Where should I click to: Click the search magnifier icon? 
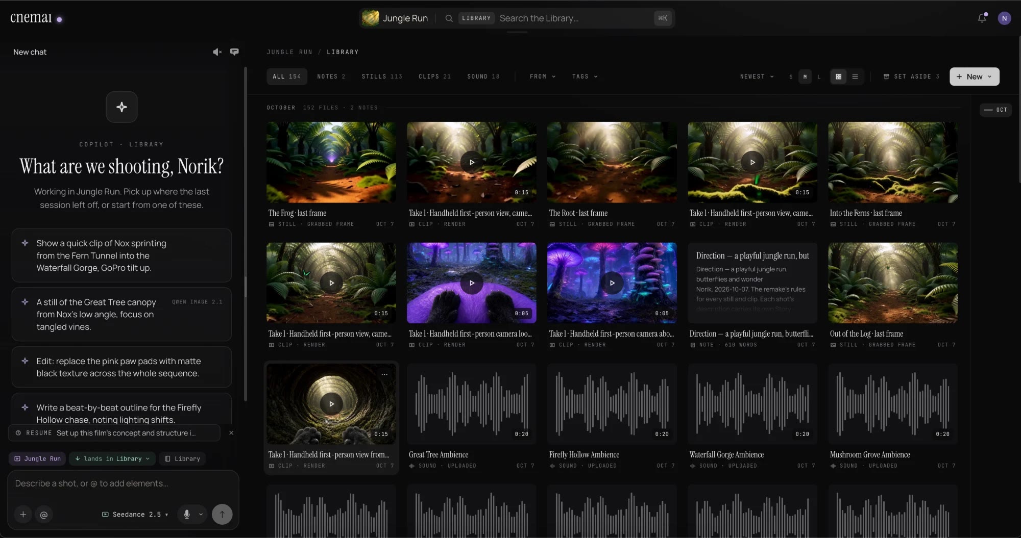[449, 18]
